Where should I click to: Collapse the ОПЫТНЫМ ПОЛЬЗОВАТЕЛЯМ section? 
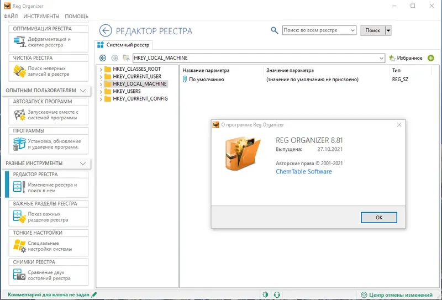pos(83,91)
